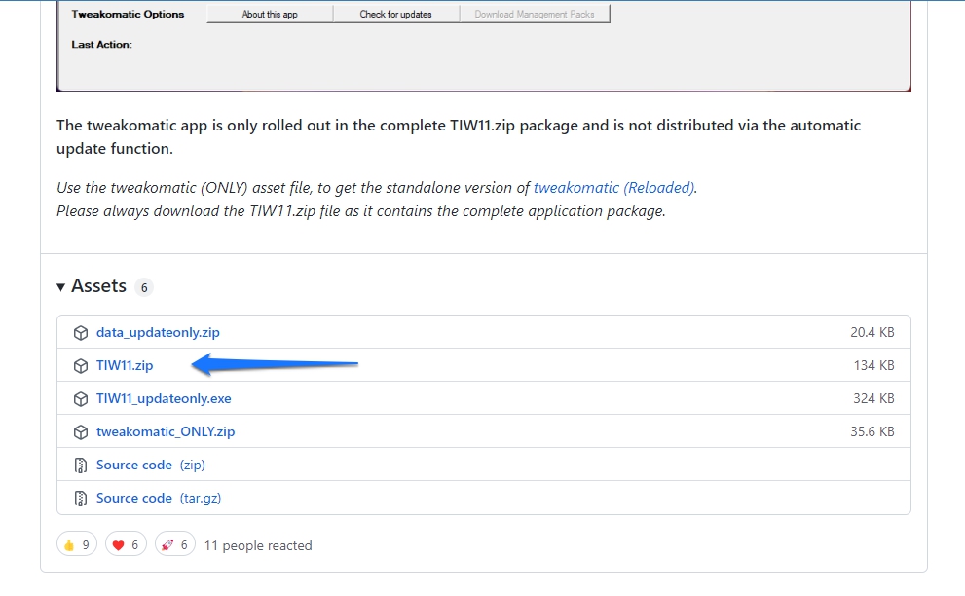Click the package icon beside data_updateonly.zip

click(81, 333)
